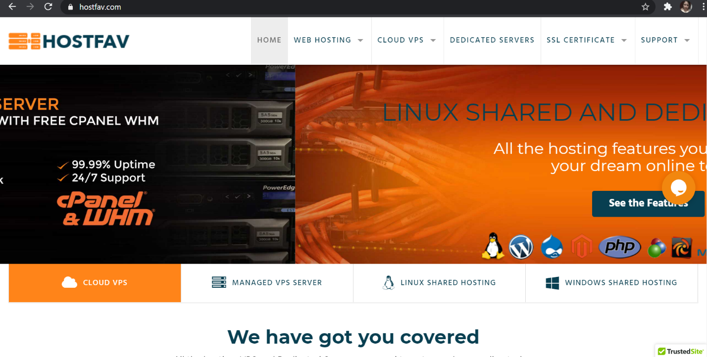Open the Chrome extensions puzzle icon
This screenshot has width=707, height=357.
click(667, 7)
